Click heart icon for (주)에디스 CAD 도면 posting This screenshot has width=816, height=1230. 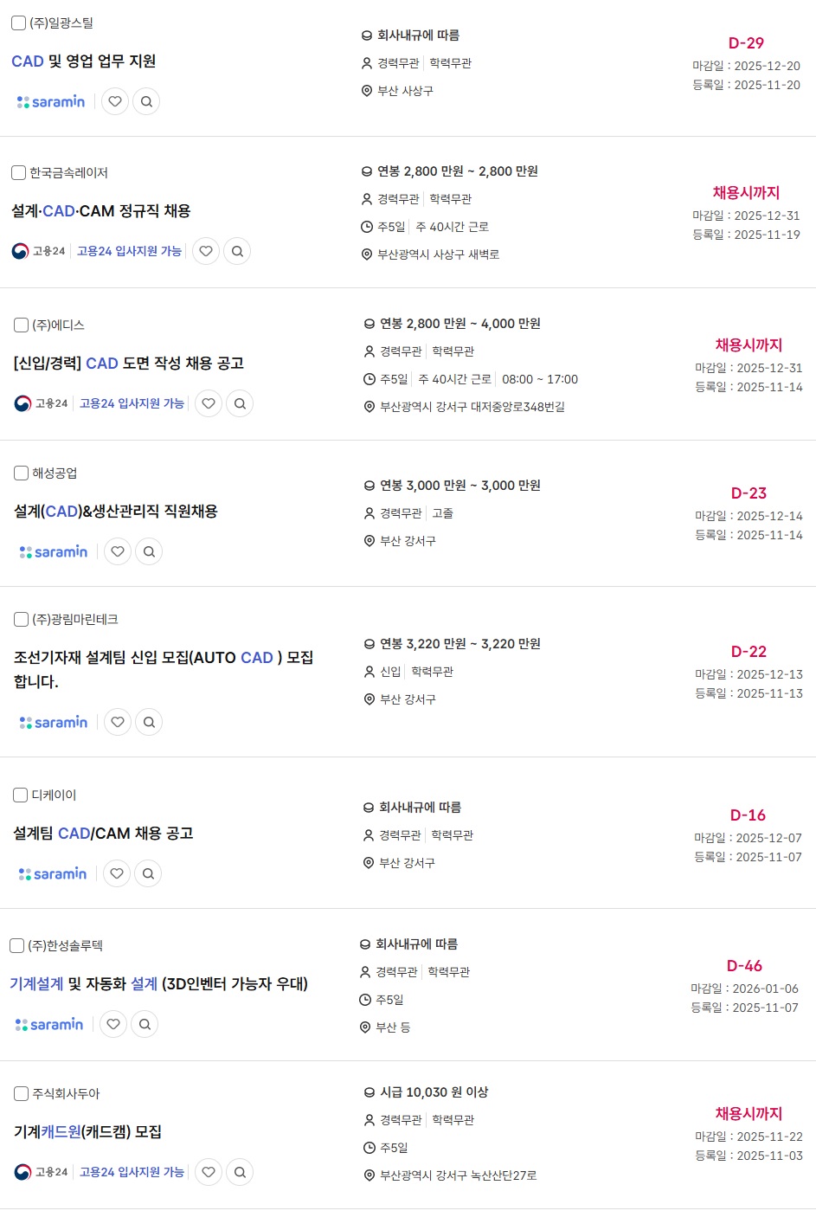(x=209, y=403)
